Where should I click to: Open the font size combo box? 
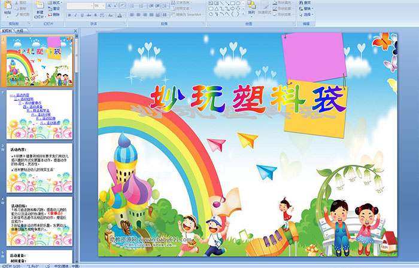(99, 6)
